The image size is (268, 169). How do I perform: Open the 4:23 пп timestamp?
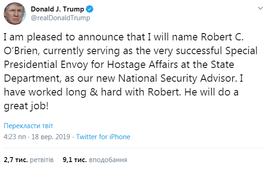pyautogui.click(x=15, y=137)
